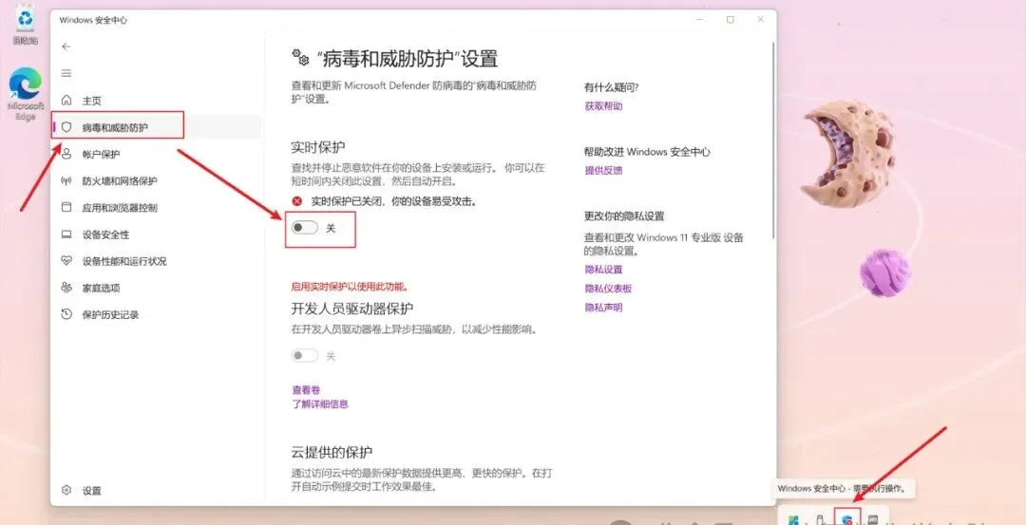
Task: Click the heart icon for 设备性能和运行状况
Action: pyautogui.click(x=66, y=260)
